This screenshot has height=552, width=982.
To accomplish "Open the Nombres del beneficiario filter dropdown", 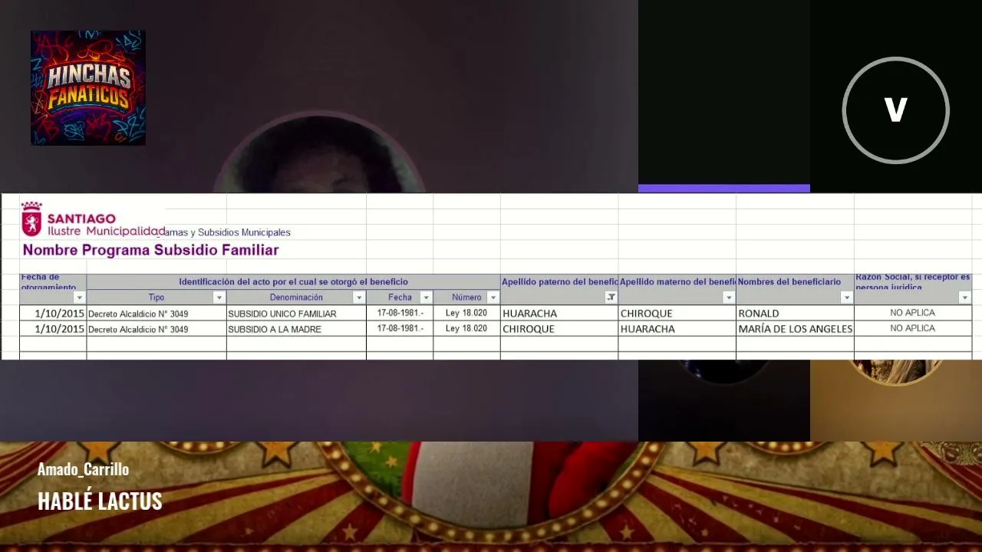I will pyautogui.click(x=847, y=297).
